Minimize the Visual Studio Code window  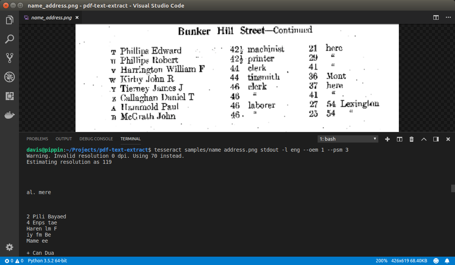click(13, 6)
